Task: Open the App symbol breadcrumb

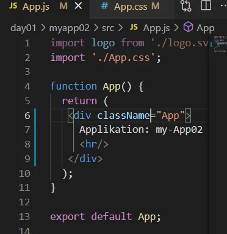Action: [206, 29]
